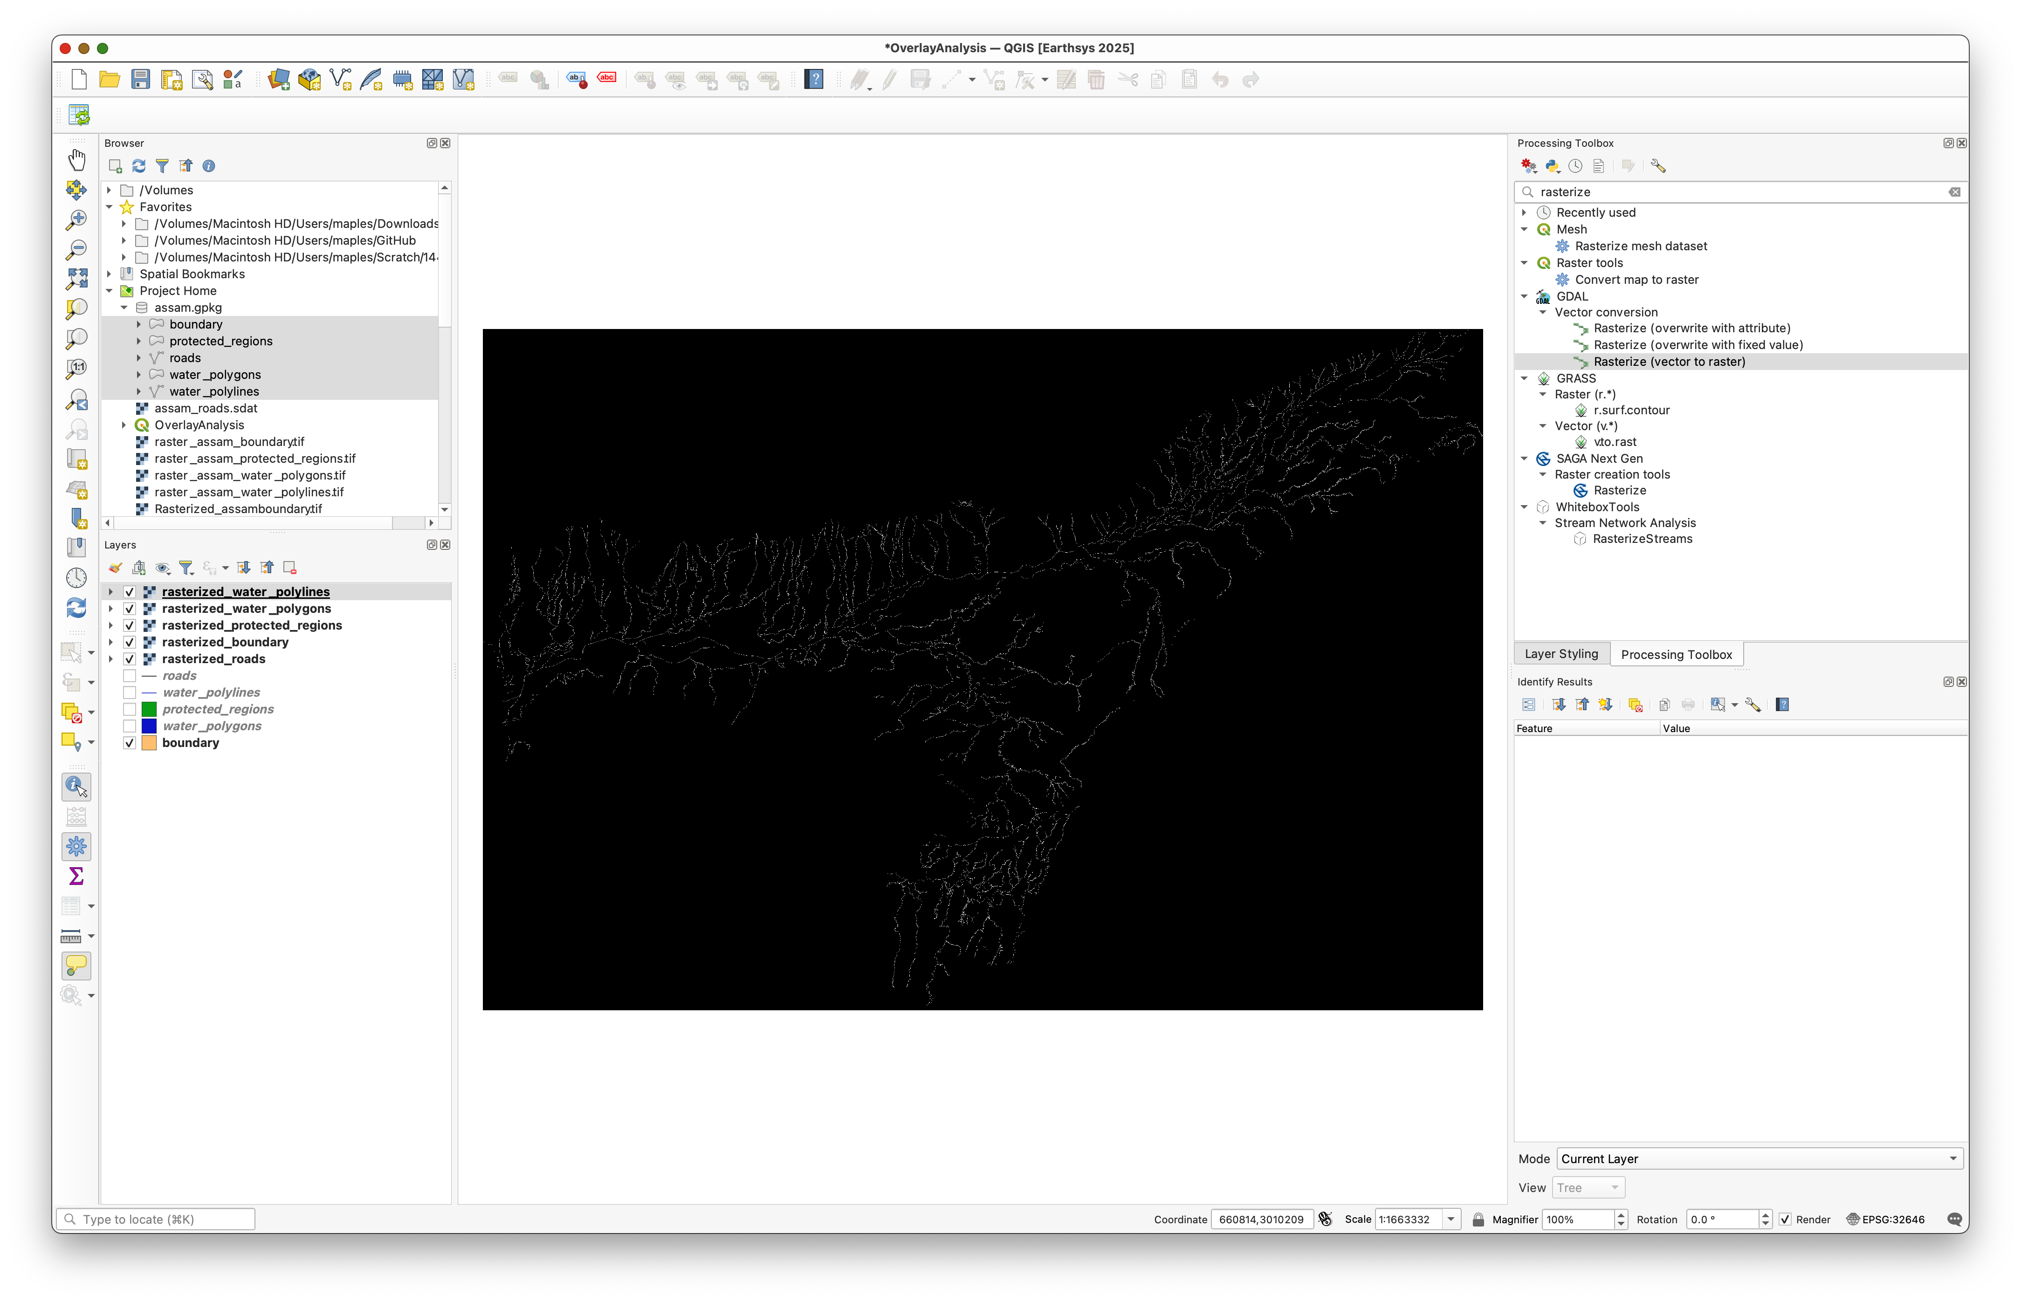
Task: Select Rasterize (vector to raster) algorithm
Action: 1668,362
